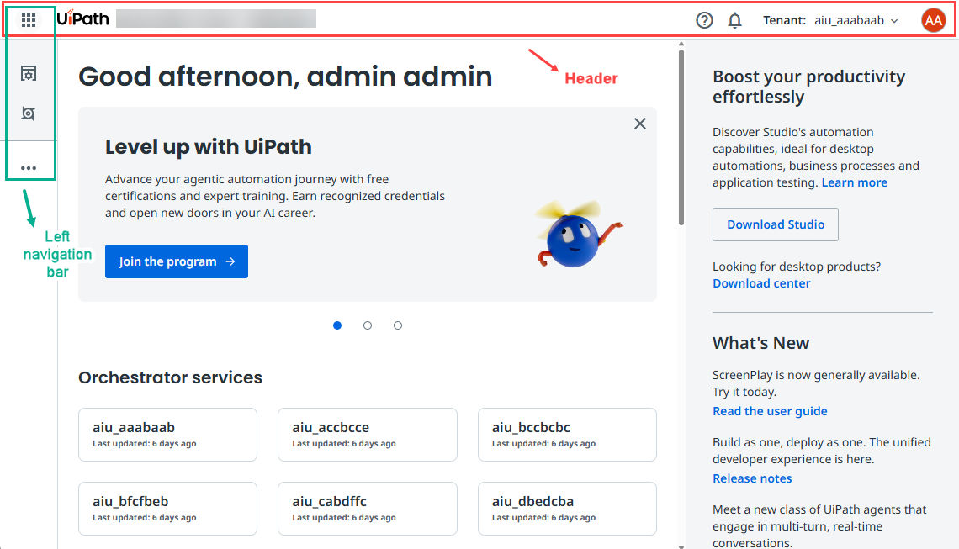Open first left navigation bar icon

click(29, 74)
